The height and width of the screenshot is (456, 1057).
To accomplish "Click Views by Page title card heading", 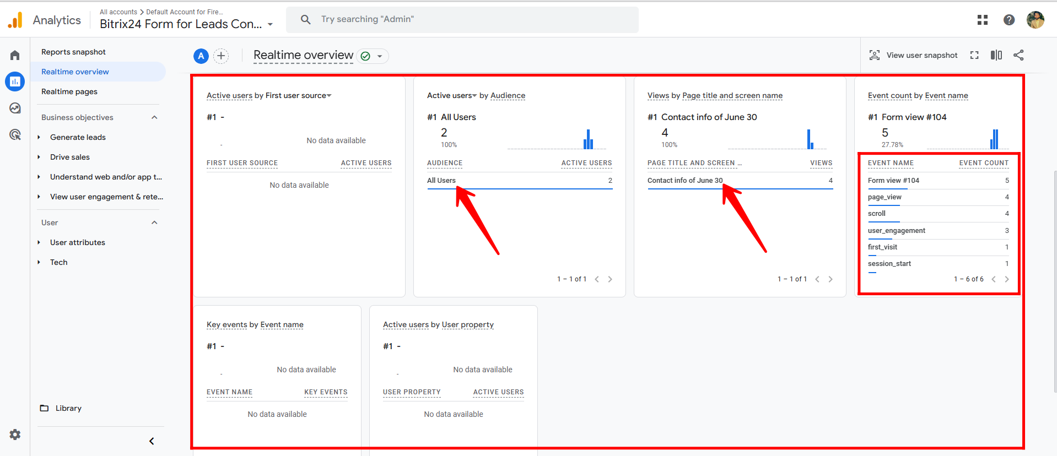I will (x=715, y=95).
